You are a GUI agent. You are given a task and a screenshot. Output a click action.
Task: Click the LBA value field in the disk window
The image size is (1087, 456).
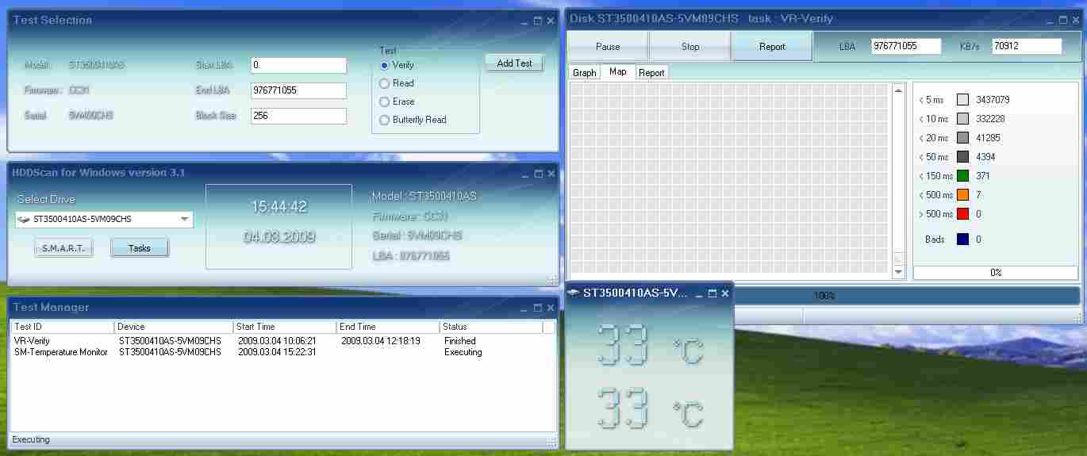pos(906,46)
